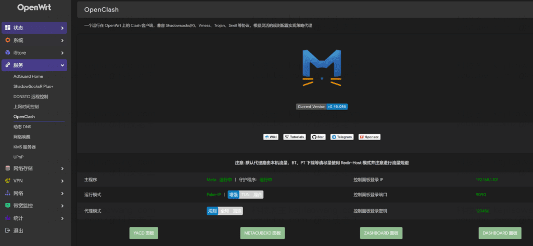Expand the iStore menu chevron
This screenshot has width=533, height=246.
tap(62, 53)
